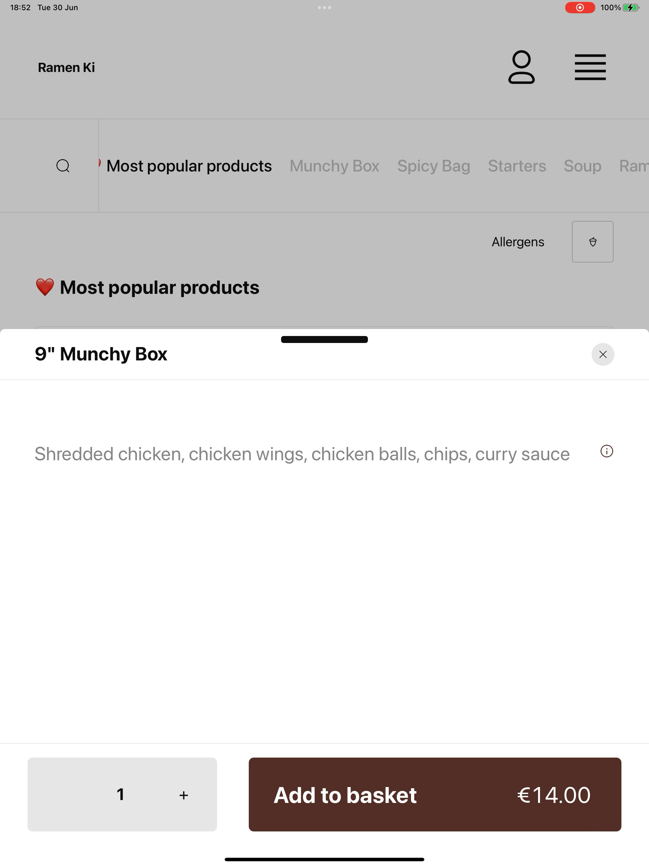Tap the quantity value 1
Viewport: 649px width, 866px height.
tap(120, 794)
